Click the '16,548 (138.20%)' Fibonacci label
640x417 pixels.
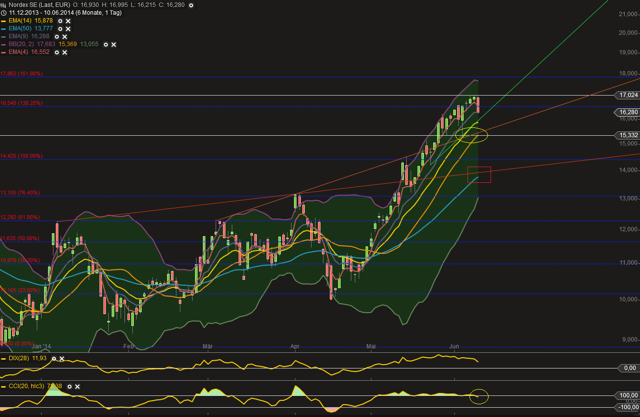(x=22, y=103)
